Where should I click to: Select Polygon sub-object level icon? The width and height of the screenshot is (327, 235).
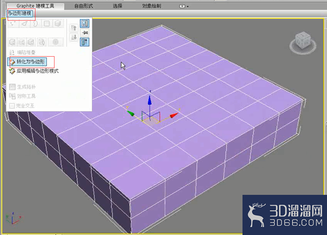47,23
